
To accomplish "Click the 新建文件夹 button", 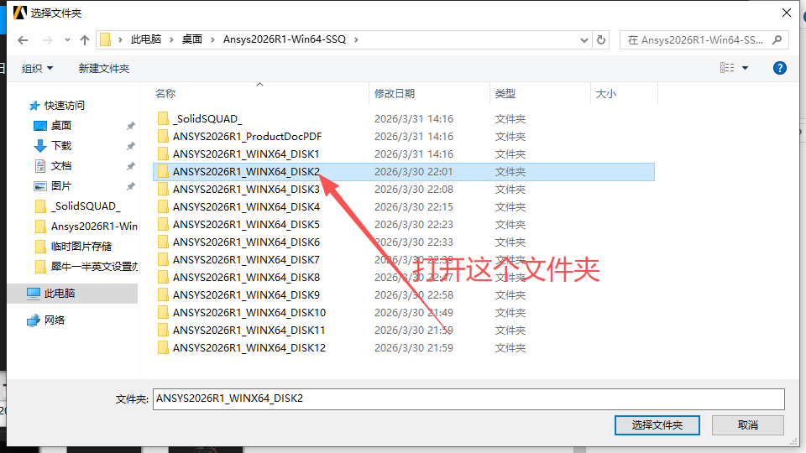I will click(x=104, y=68).
